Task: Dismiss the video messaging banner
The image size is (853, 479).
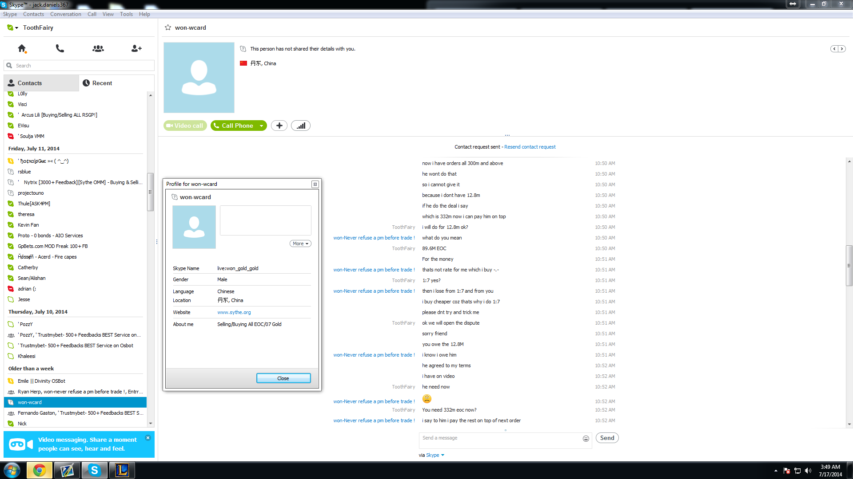Action: tap(148, 438)
